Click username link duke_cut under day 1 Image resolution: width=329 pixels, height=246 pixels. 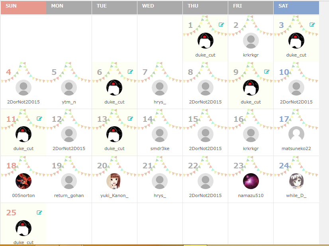click(206, 55)
